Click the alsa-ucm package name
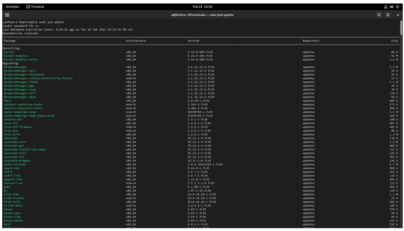Viewport: 404px width, 231px height. pyautogui.click(x=11, y=131)
